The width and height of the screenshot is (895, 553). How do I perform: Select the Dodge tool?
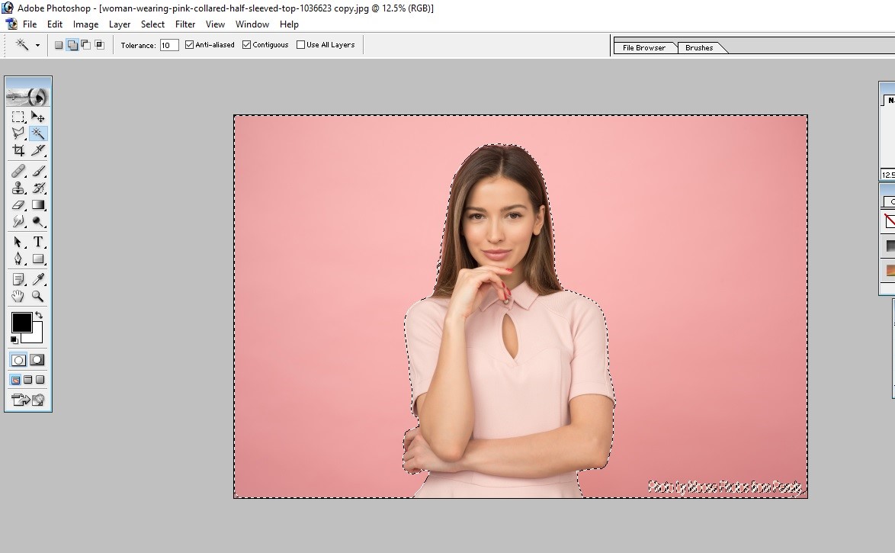pos(37,221)
